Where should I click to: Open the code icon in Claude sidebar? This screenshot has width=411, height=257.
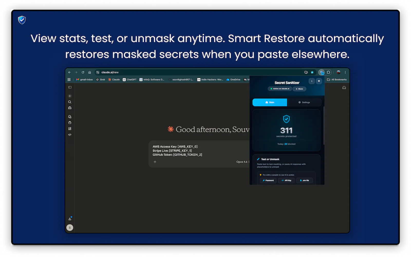pos(70,135)
